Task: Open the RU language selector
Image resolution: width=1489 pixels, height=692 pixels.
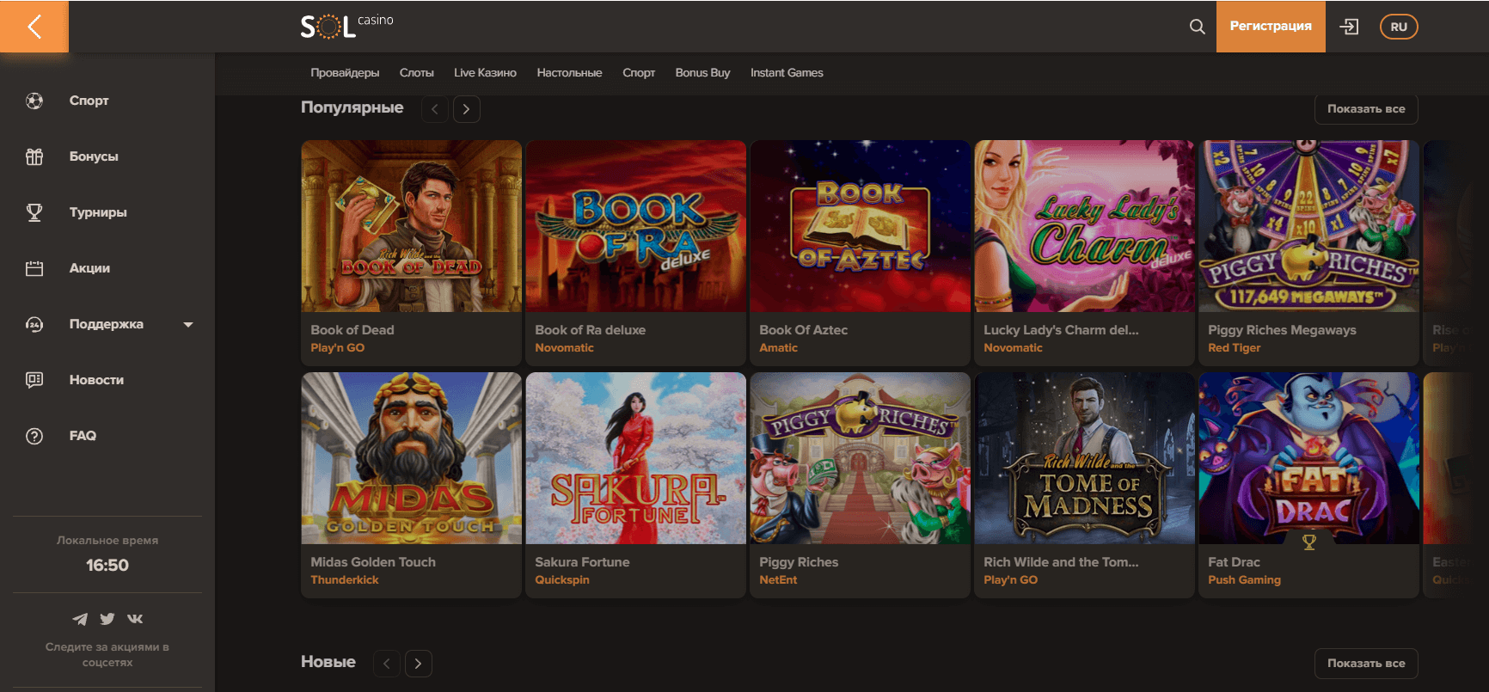Action: (x=1399, y=27)
